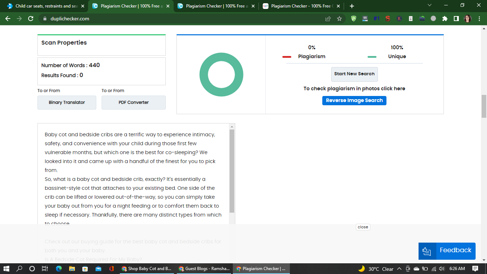Launch Microsoft Edge from the taskbar
This screenshot has width=487, height=274.
coord(59,269)
